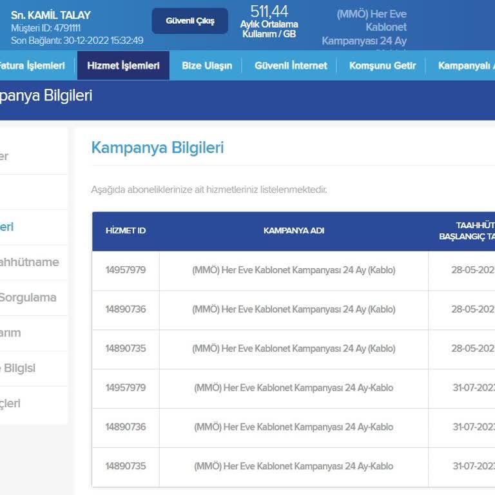This screenshot has height=495, width=495.
Task: Click the 24 Ay (Kablo) campaign name for 14957979
Action: (x=294, y=270)
